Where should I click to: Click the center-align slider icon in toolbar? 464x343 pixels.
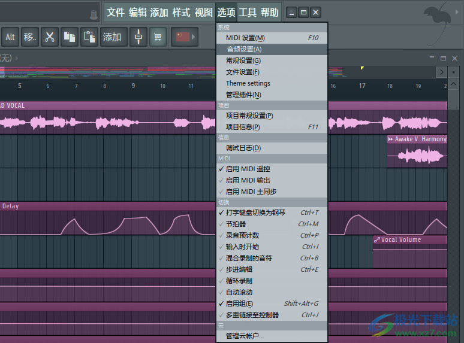coord(138,37)
